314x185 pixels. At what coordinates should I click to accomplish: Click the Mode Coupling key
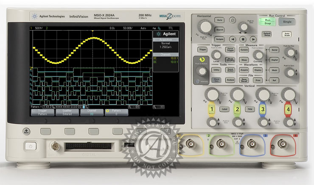click(230, 60)
